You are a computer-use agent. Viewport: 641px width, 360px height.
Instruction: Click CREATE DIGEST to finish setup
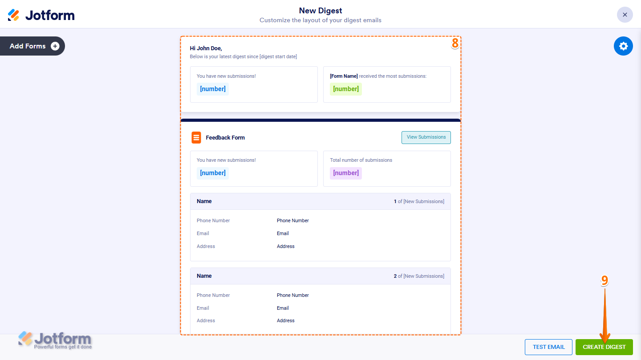click(x=604, y=347)
